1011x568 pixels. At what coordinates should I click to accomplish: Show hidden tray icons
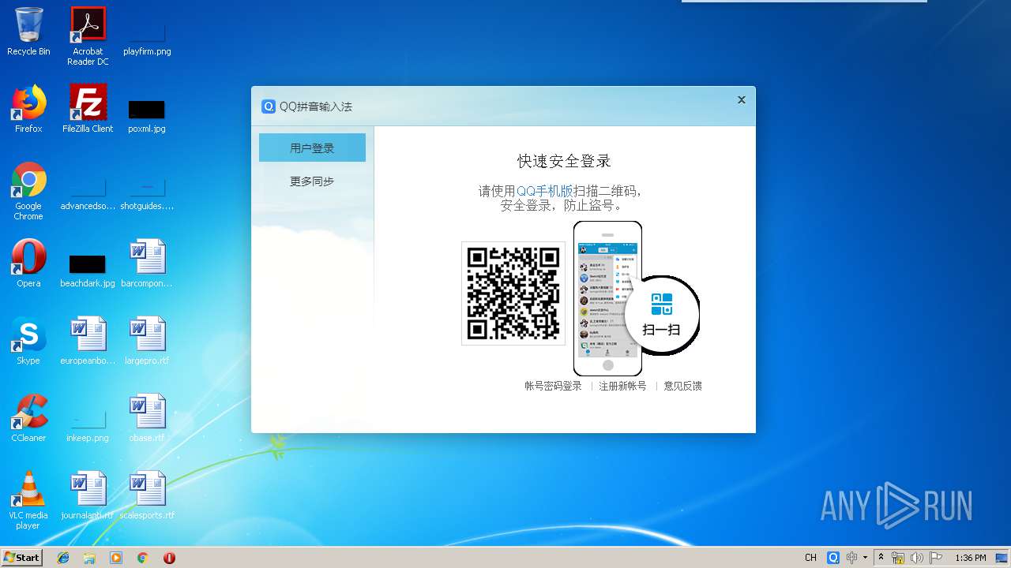coord(881,557)
